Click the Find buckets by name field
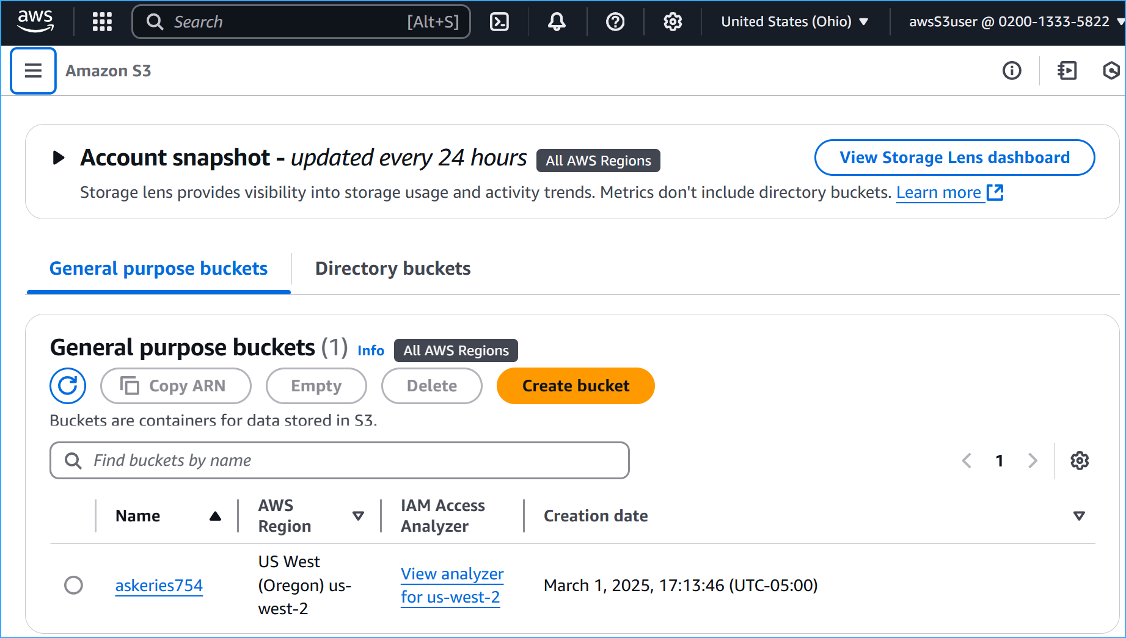Screen dimensions: 1126x638 click(x=340, y=460)
